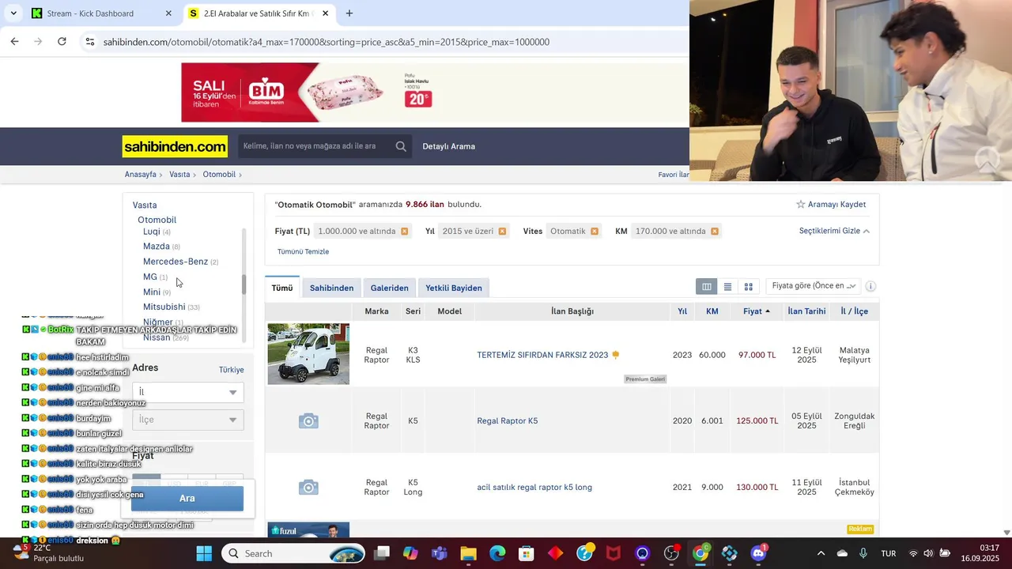Open Discord from taskbar

click(x=759, y=553)
